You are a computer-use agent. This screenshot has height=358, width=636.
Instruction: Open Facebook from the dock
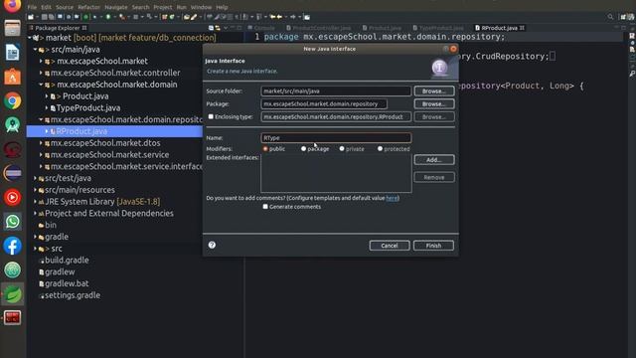click(x=12, y=246)
